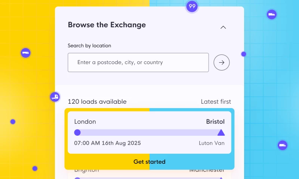This screenshot has height=179, width=299.
Task: Click the truck marker right of Luton Van
Action: coord(283,145)
